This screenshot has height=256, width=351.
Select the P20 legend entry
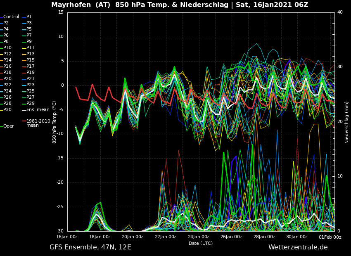pyautogui.click(x=7, y=79)
